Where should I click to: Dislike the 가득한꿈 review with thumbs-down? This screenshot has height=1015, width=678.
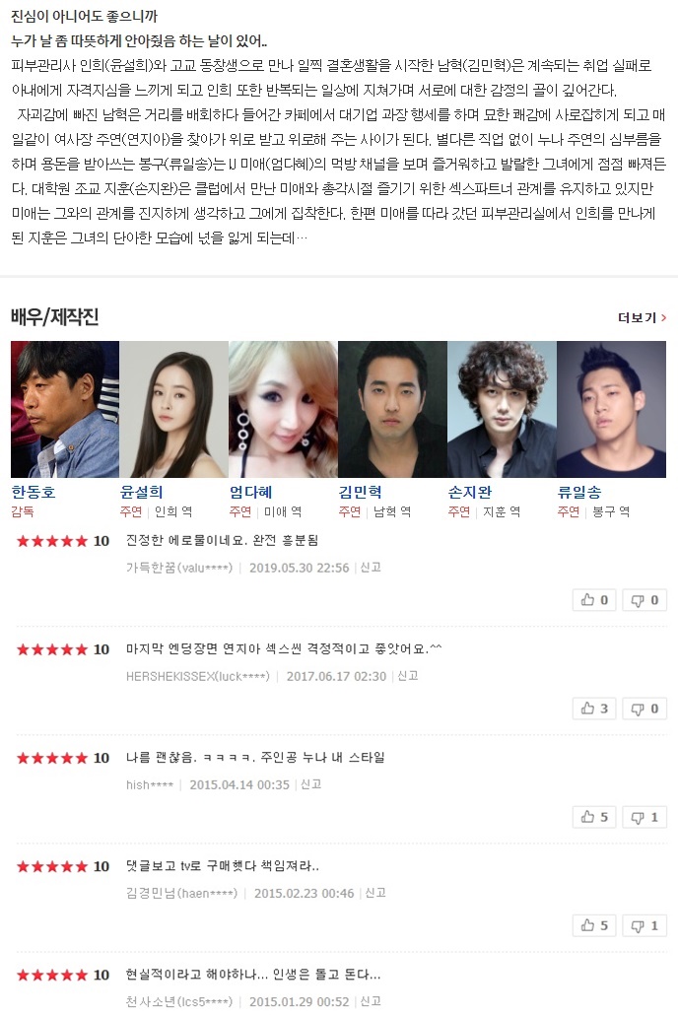(644, 600)
